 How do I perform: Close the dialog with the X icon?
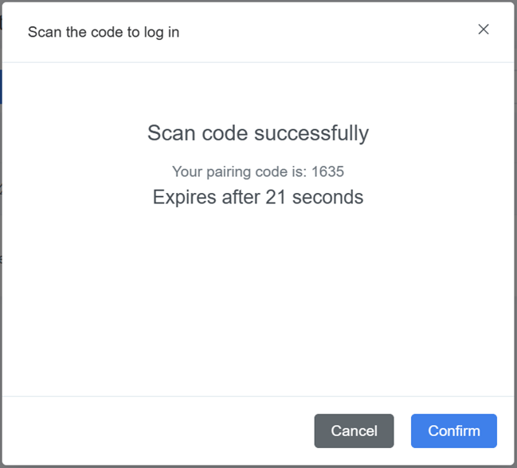[483, 29]
